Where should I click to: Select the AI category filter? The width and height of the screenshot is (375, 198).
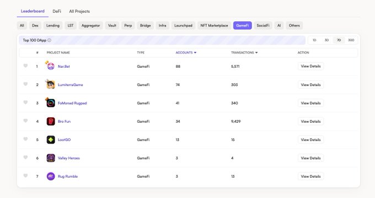(x=279, y=25)
